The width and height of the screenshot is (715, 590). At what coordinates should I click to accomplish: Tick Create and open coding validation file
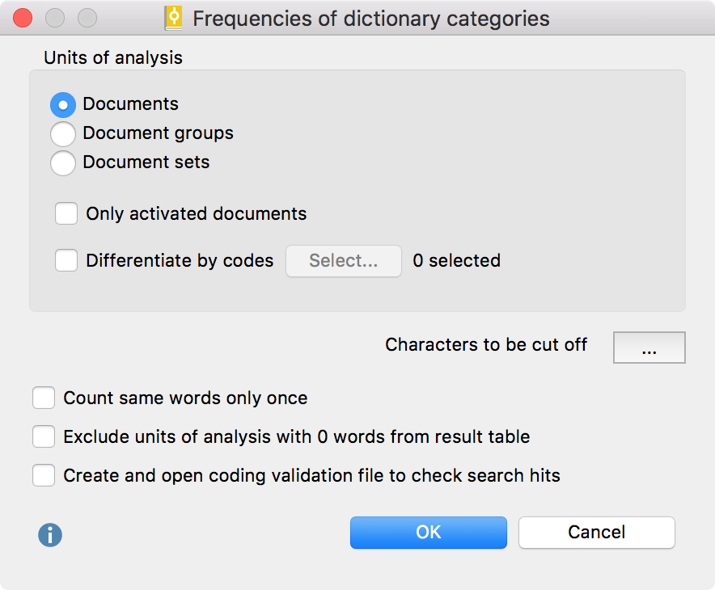pos(44,476)
